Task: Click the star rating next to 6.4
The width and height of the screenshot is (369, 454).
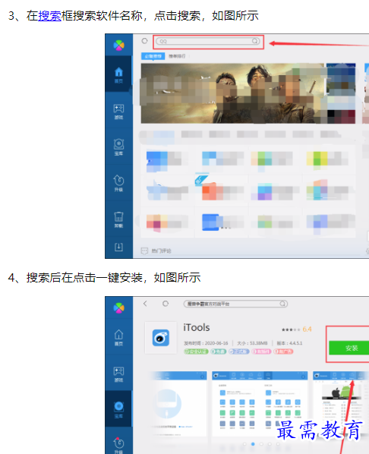Action: coord(291,329)
